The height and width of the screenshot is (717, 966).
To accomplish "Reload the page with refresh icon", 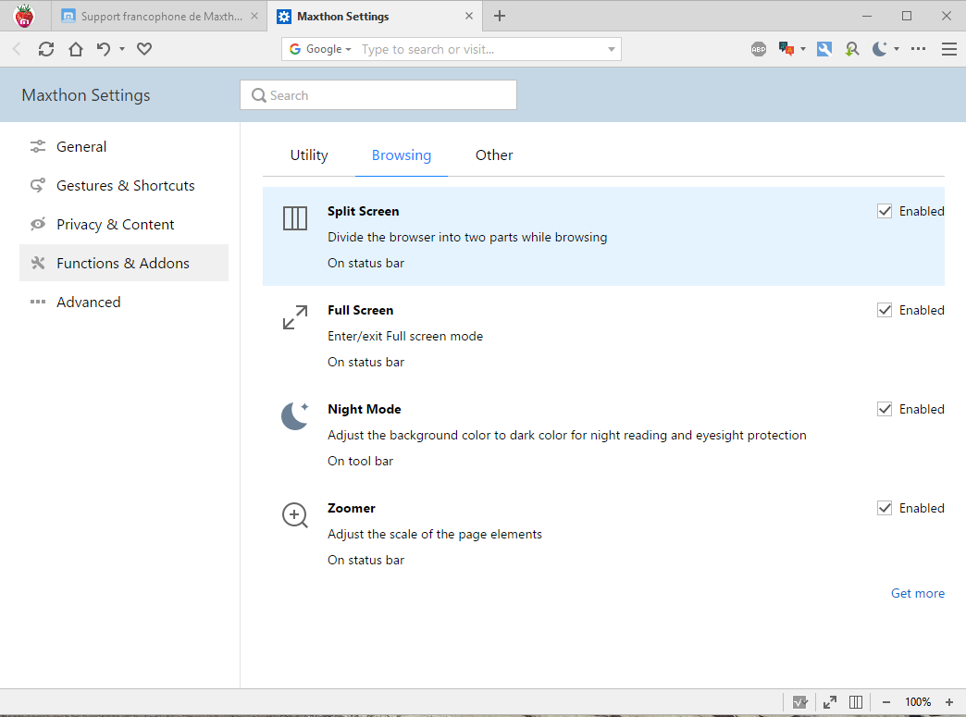I will [46, 49].
